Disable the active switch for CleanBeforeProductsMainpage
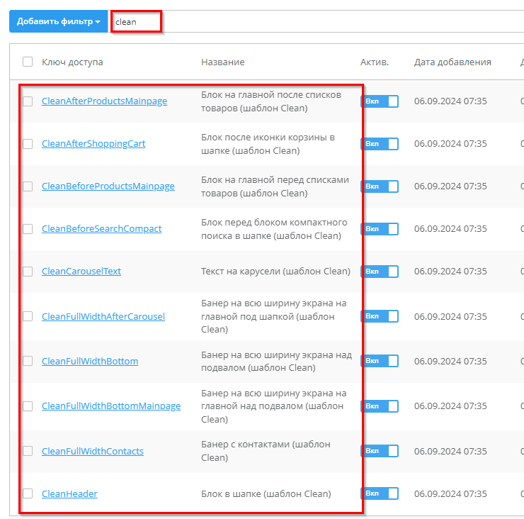524x519 pixels. (380, 186)
